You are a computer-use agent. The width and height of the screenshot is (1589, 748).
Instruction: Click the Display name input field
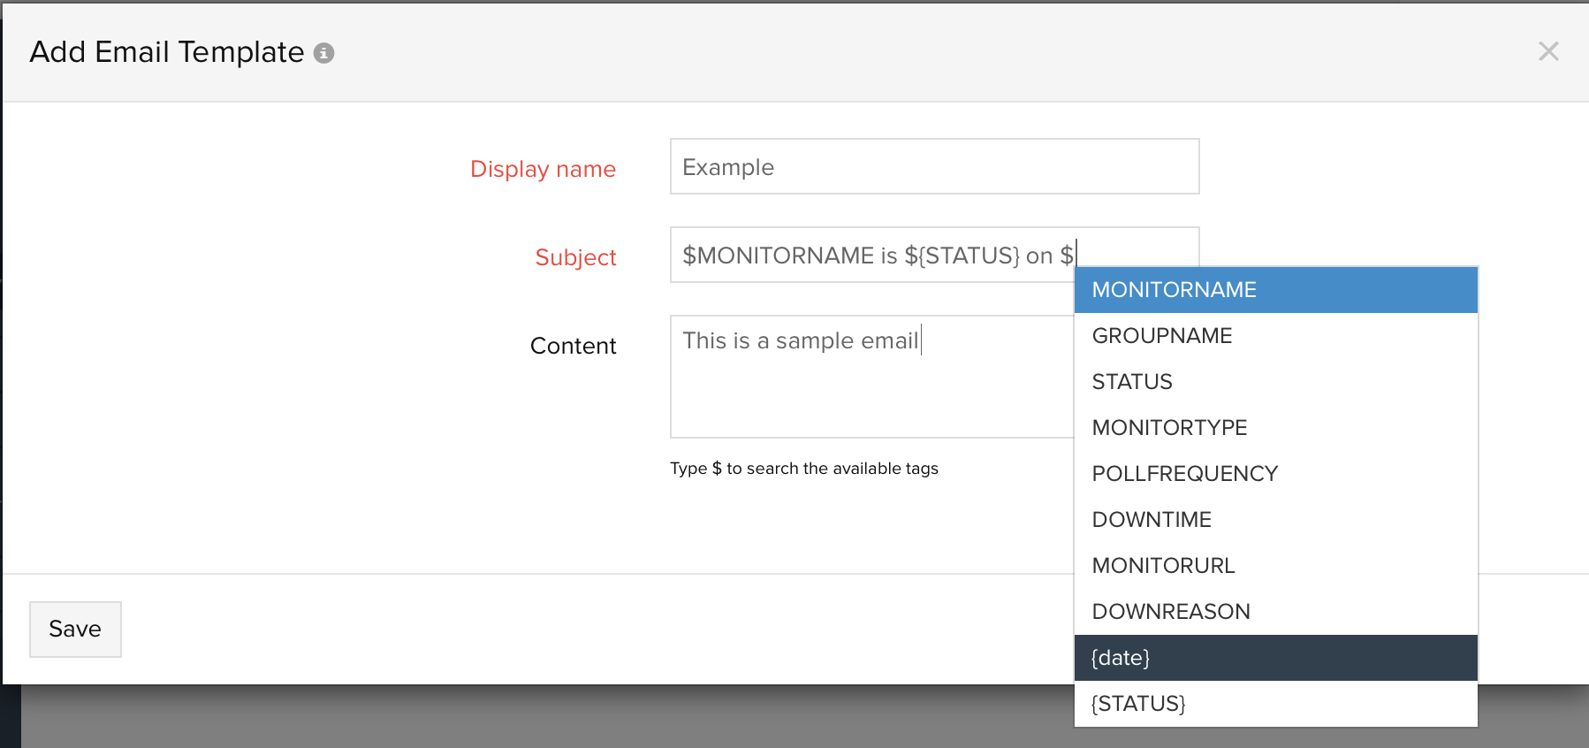933,167
